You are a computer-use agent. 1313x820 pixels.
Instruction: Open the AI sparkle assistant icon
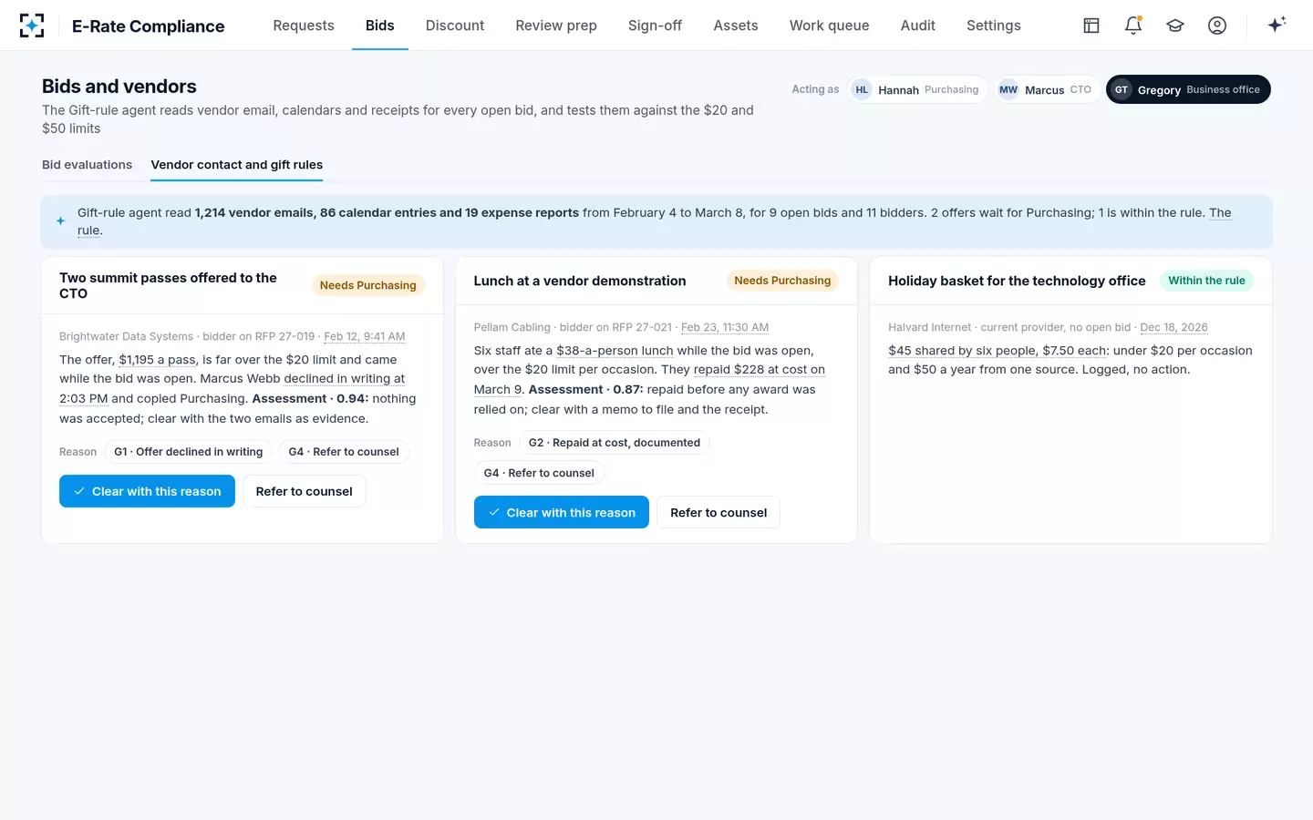1277,25
